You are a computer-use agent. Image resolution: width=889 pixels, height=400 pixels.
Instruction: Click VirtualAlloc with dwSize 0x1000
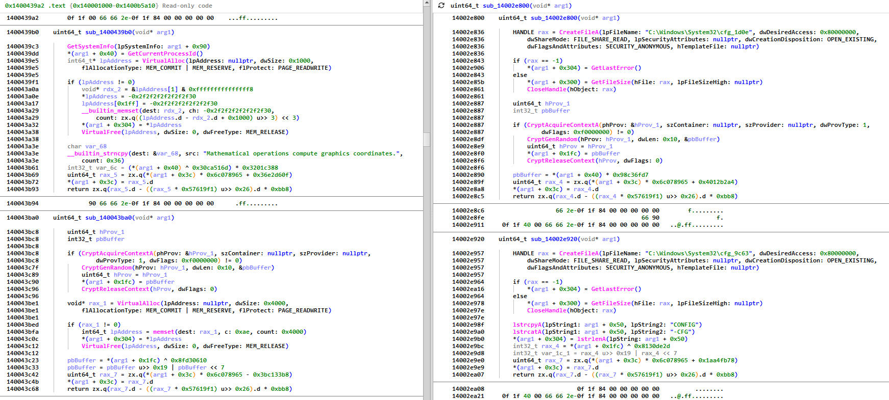163,61
